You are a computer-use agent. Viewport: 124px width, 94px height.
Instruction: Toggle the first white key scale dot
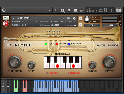point(47,66)
